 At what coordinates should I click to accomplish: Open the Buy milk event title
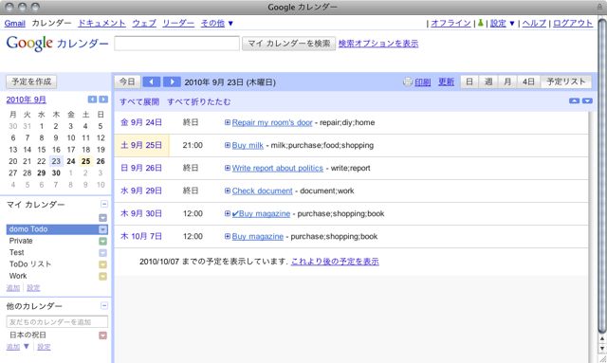(x=248, y=146)
